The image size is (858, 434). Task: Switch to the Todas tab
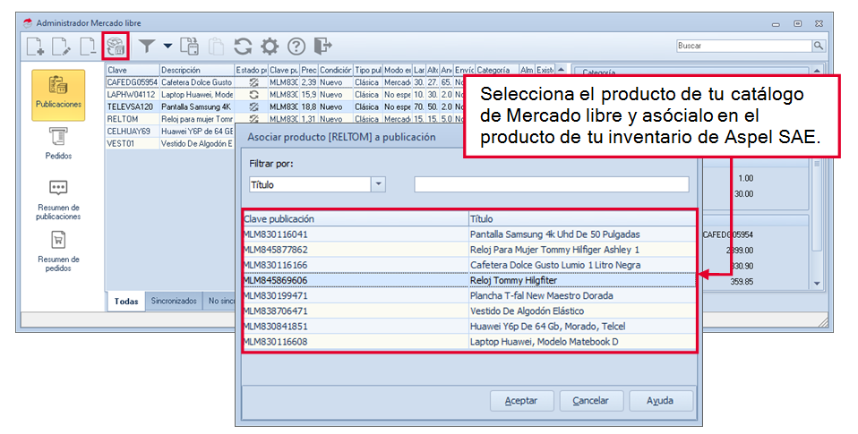(x=126, y=302)
